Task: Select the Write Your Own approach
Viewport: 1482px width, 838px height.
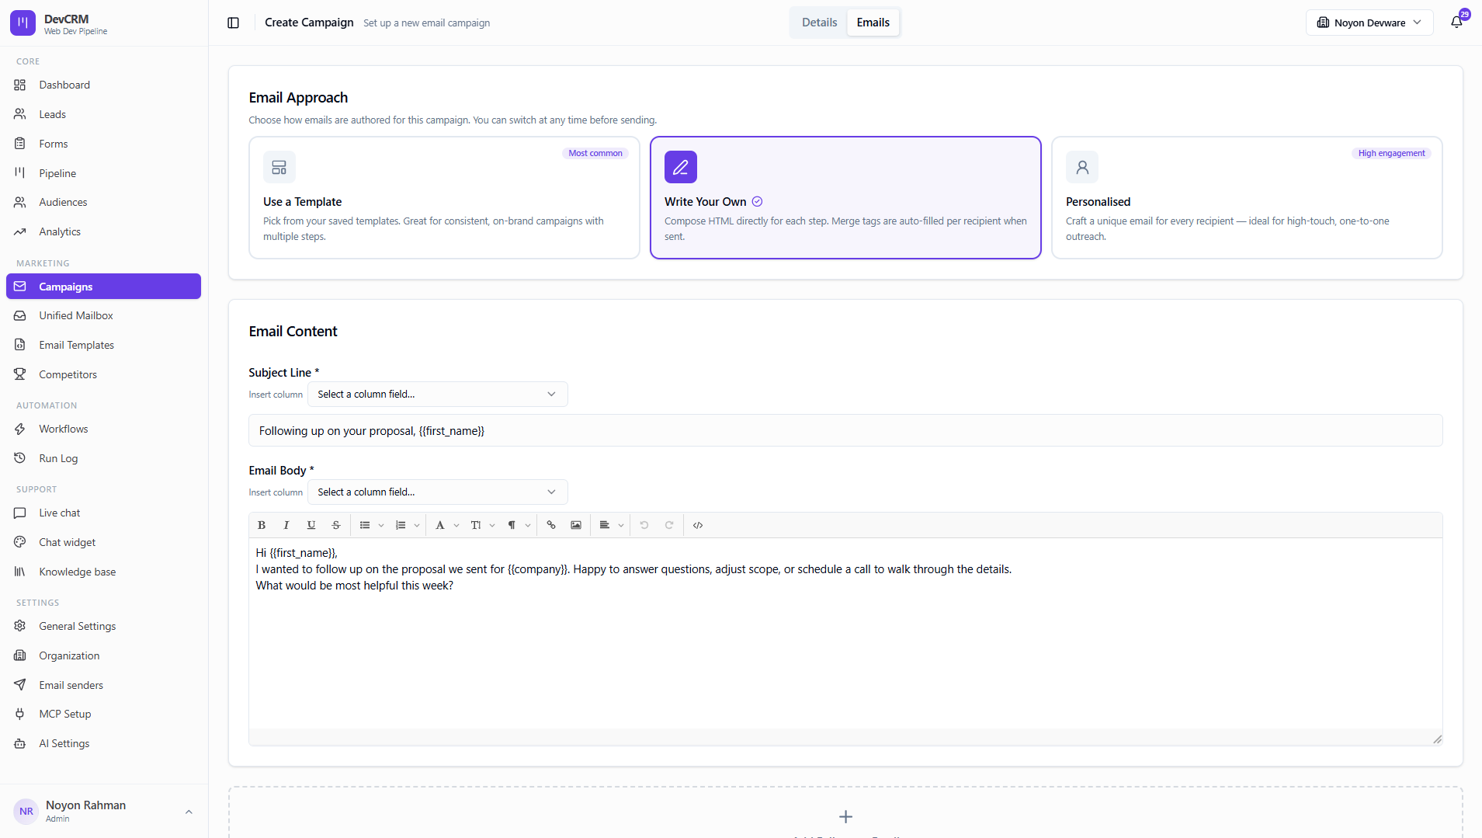Action: point(845,197)
